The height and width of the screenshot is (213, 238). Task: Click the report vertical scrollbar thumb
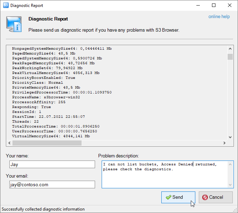230,57
